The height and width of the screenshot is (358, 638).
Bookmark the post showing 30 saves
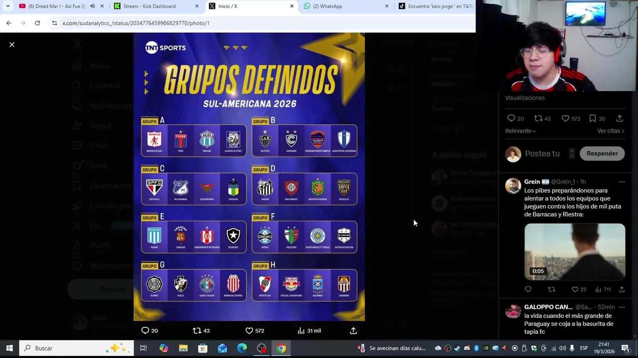point(597,118)
